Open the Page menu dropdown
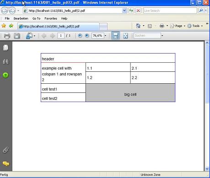Viewport: 210px width, 178px height. [178, 26]
